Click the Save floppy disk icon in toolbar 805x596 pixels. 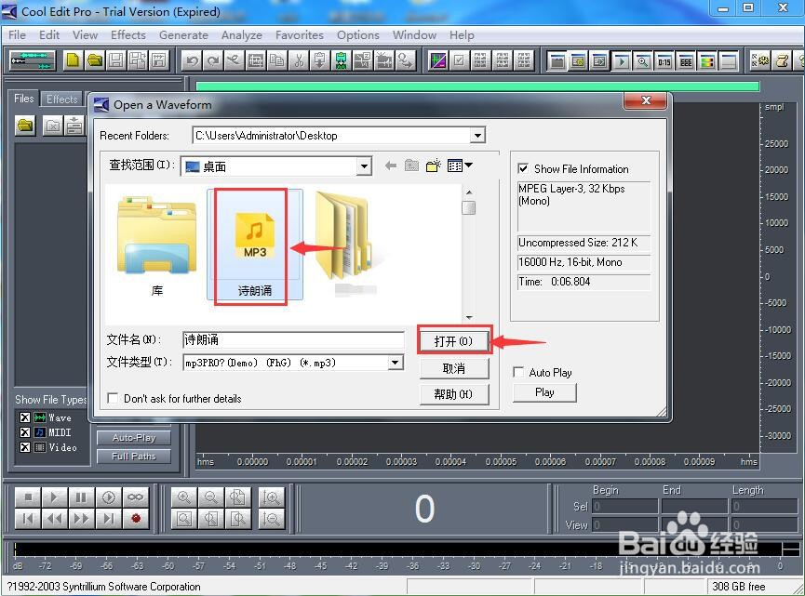pyautogui.click(x=116, y=61)
